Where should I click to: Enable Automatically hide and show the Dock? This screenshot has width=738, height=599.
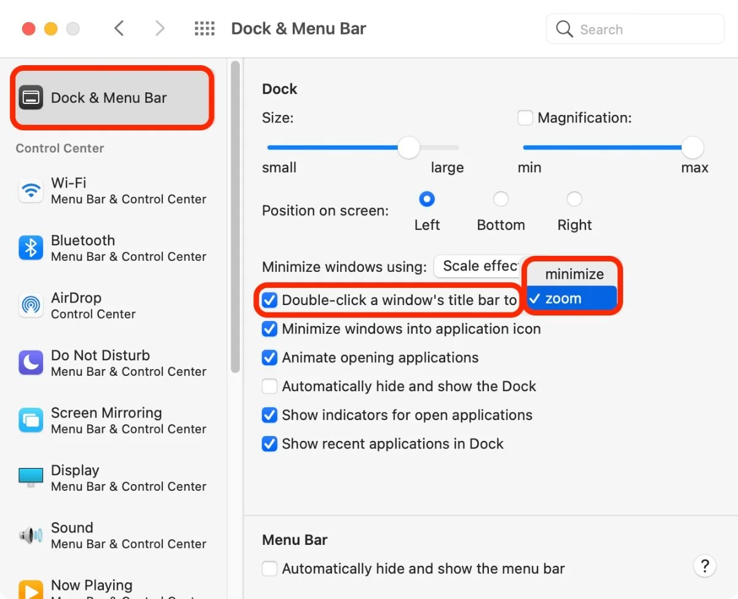[269, 386]
